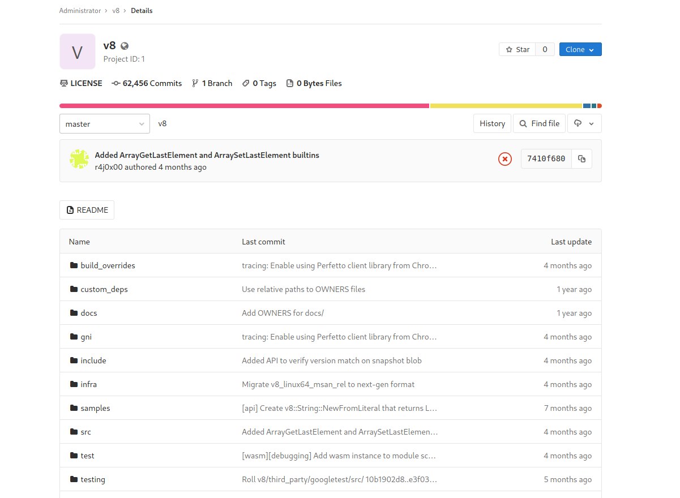Click '5 months ago' in the testing row
The width and height of the screenshot is (680, 498).
click(x=567, y=479)
